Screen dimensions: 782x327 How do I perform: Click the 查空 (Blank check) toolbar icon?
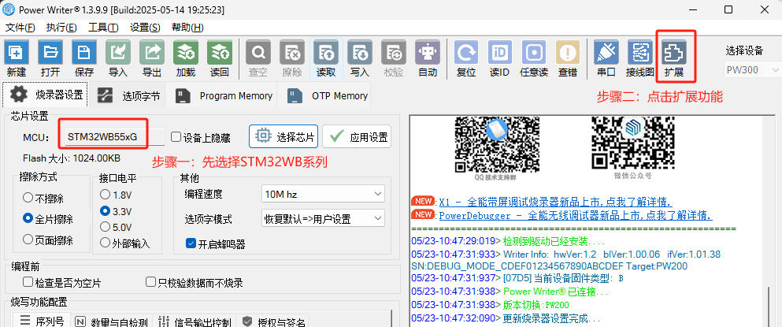pos(258,53)
